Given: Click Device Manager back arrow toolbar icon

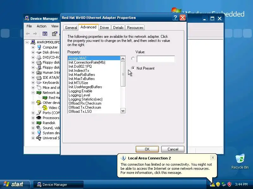Looking at the screenshot, I should pos(28,34).
